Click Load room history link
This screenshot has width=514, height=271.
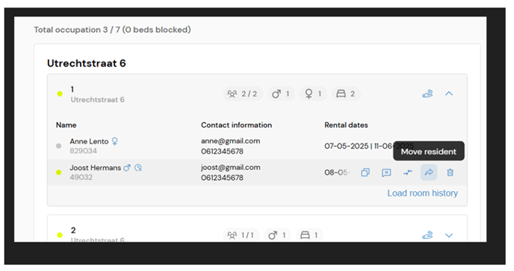coord(423,193)
